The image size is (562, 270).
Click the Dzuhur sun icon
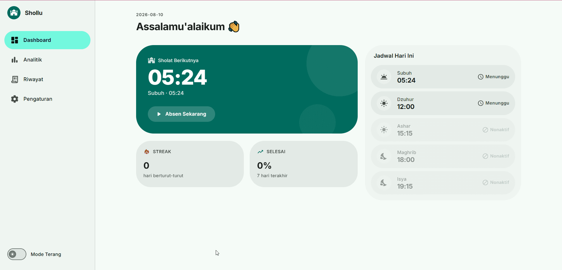384,103
